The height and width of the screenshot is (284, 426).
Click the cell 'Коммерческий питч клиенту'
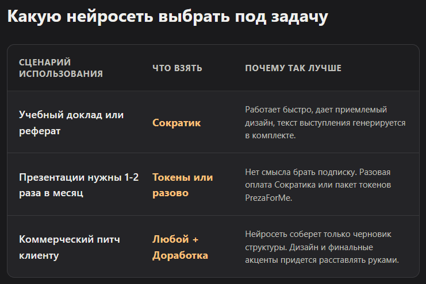click(x=70, y=247)
